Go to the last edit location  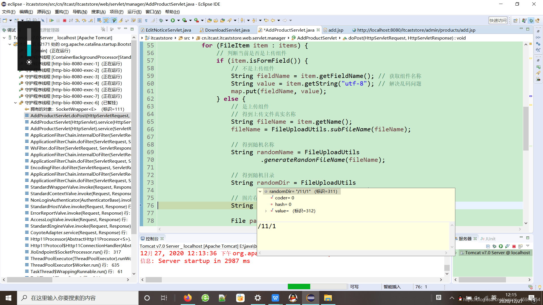[266, 20]
